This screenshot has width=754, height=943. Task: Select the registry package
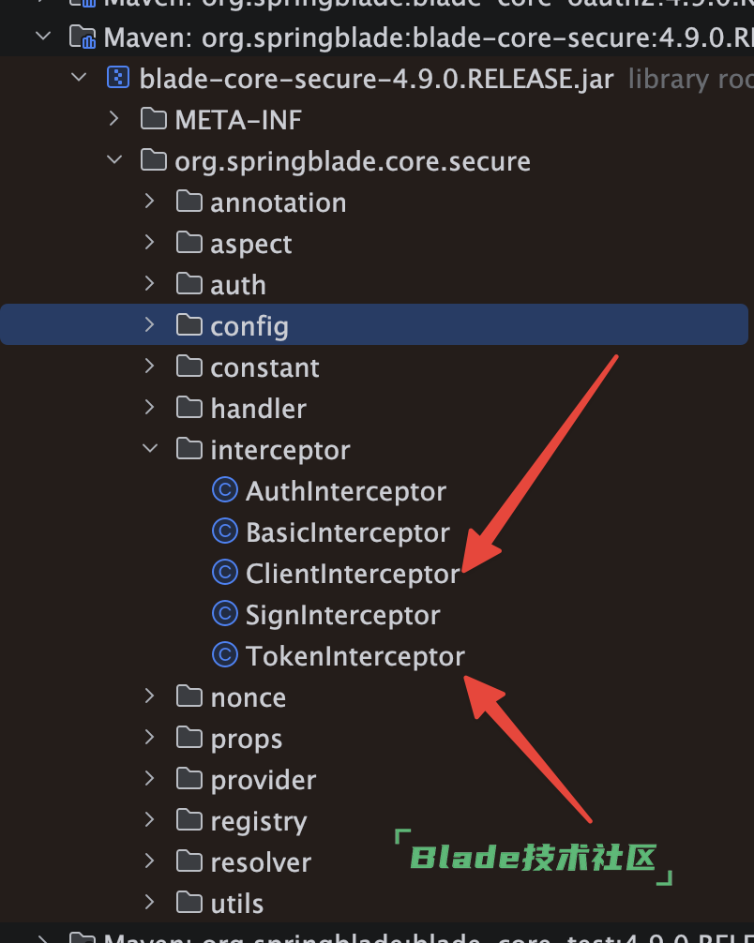click(258, 820)
